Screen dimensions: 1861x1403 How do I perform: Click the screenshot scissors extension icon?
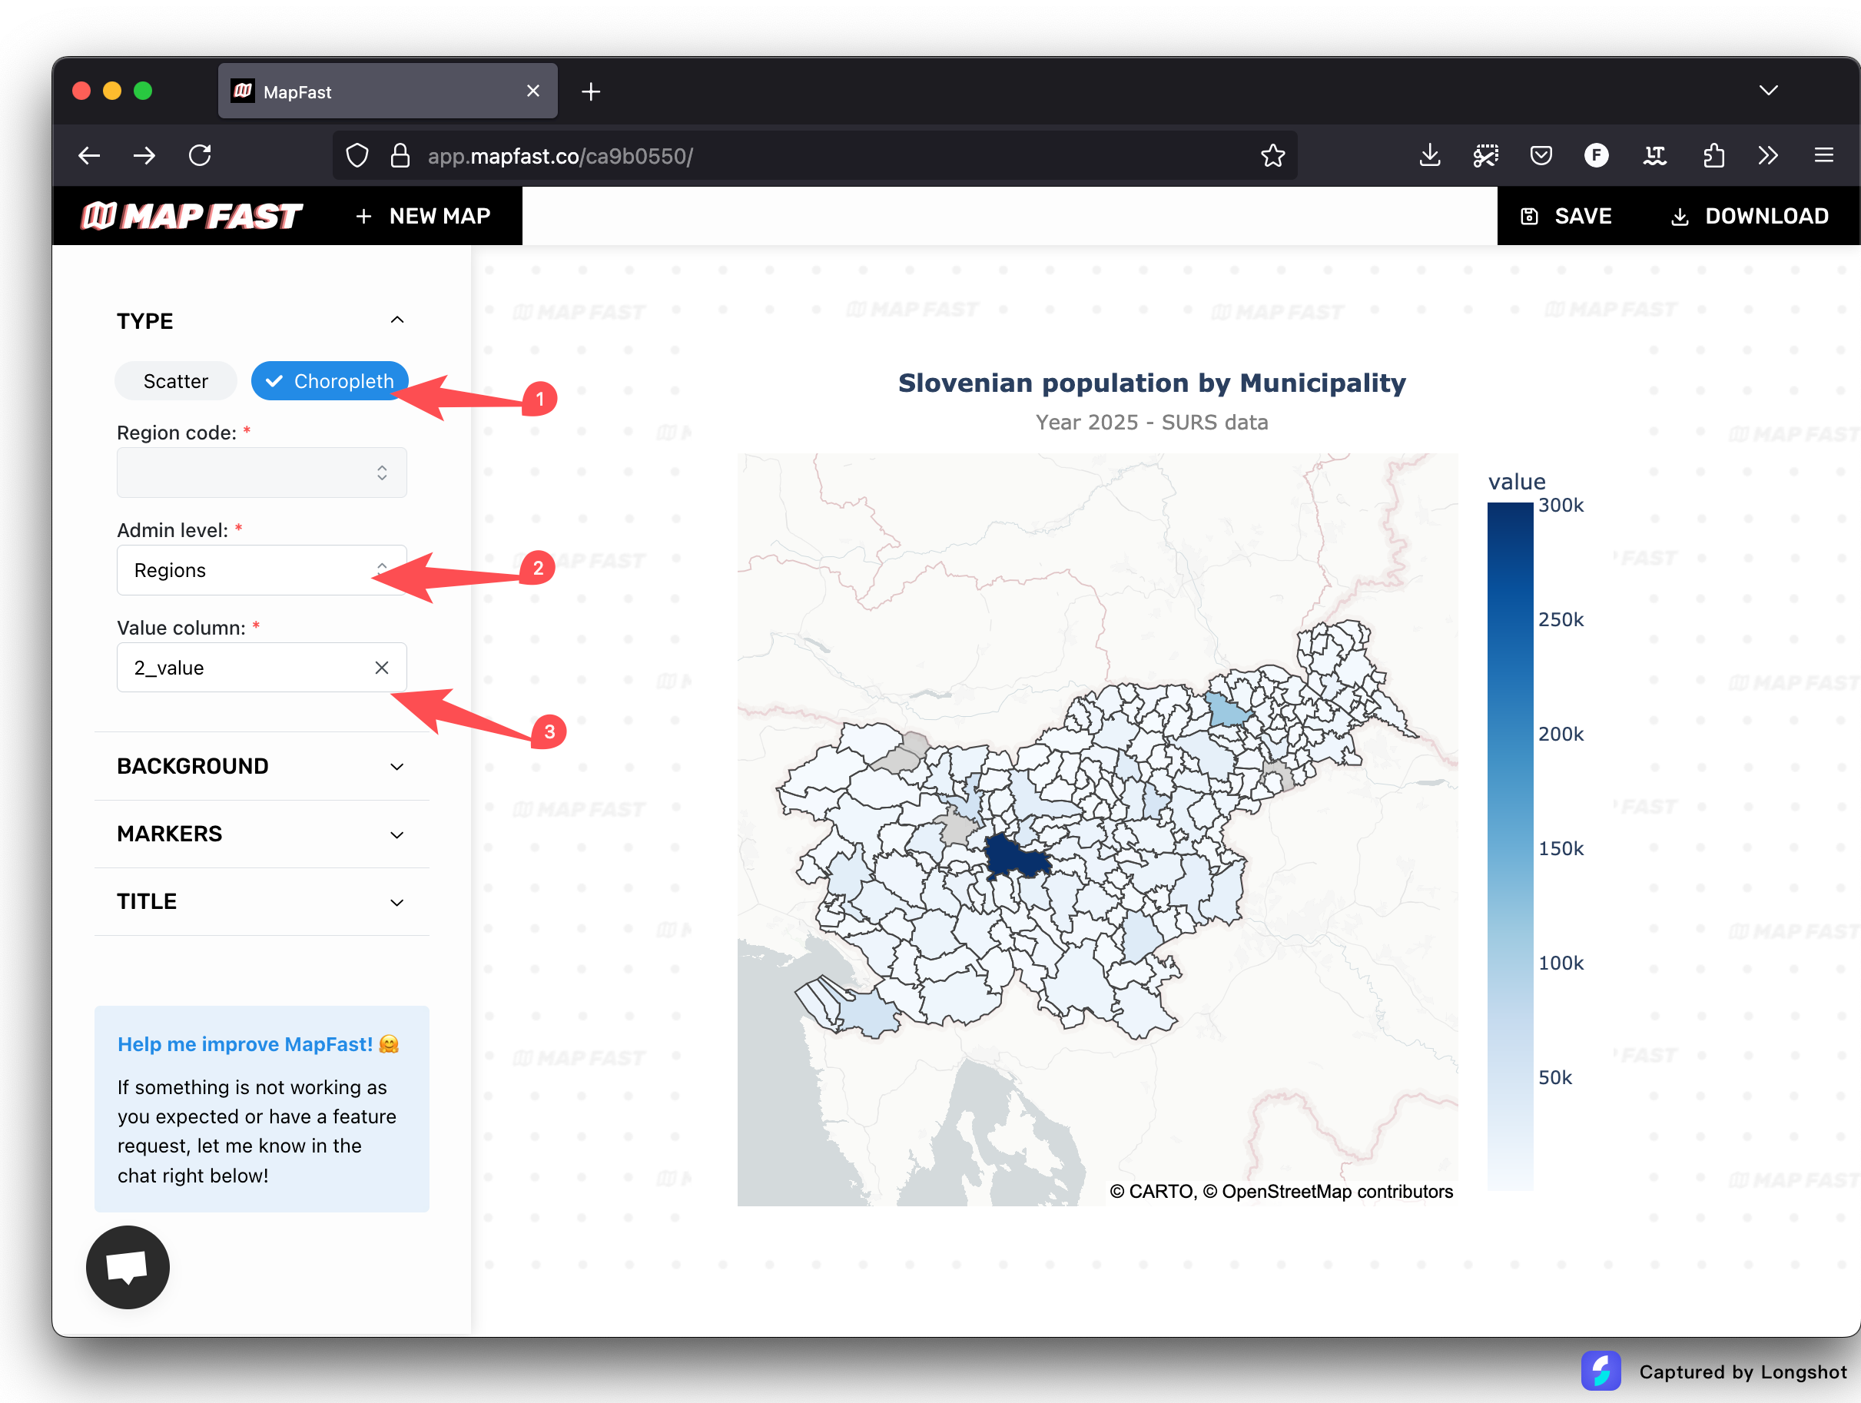pyautogui.click(x=1486, y=156)
